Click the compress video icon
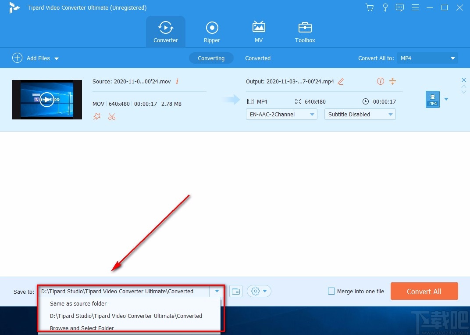470x335 pixels. (392, 81)
